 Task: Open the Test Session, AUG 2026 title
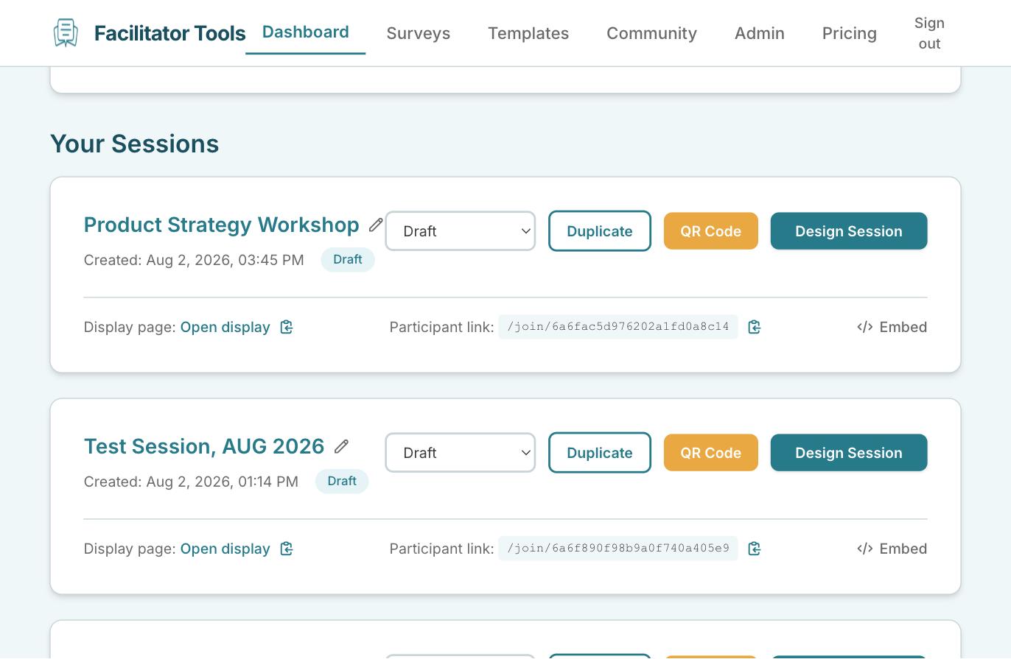[x=204, y=446]
